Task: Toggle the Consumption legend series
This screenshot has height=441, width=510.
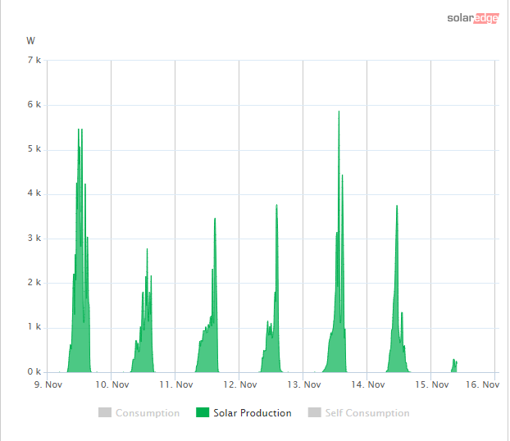Action: (x=139, y=412)
